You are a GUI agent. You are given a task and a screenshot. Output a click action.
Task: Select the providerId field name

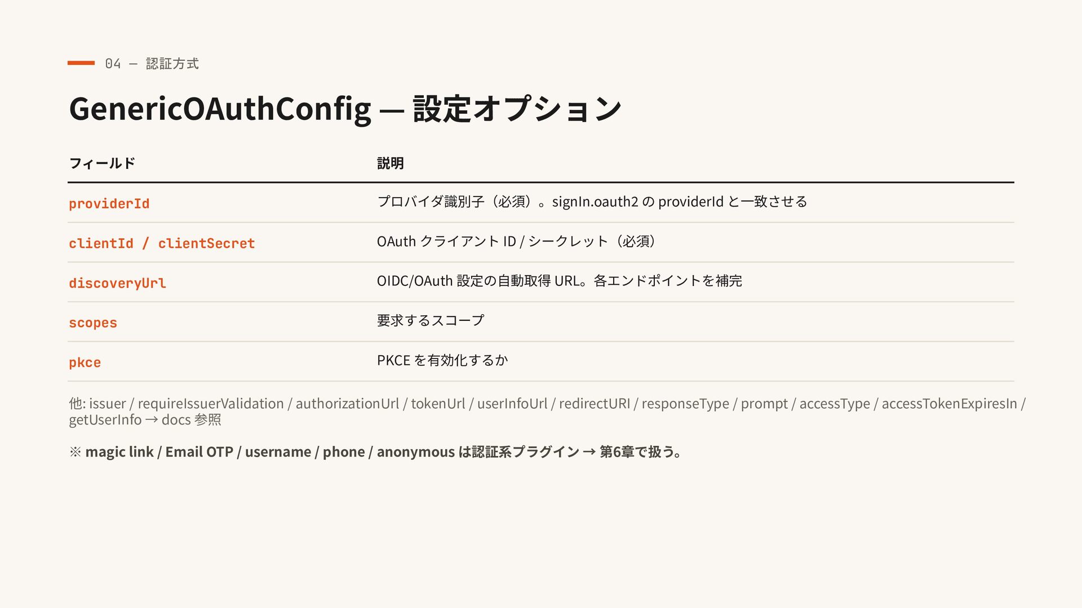(109, 204)
